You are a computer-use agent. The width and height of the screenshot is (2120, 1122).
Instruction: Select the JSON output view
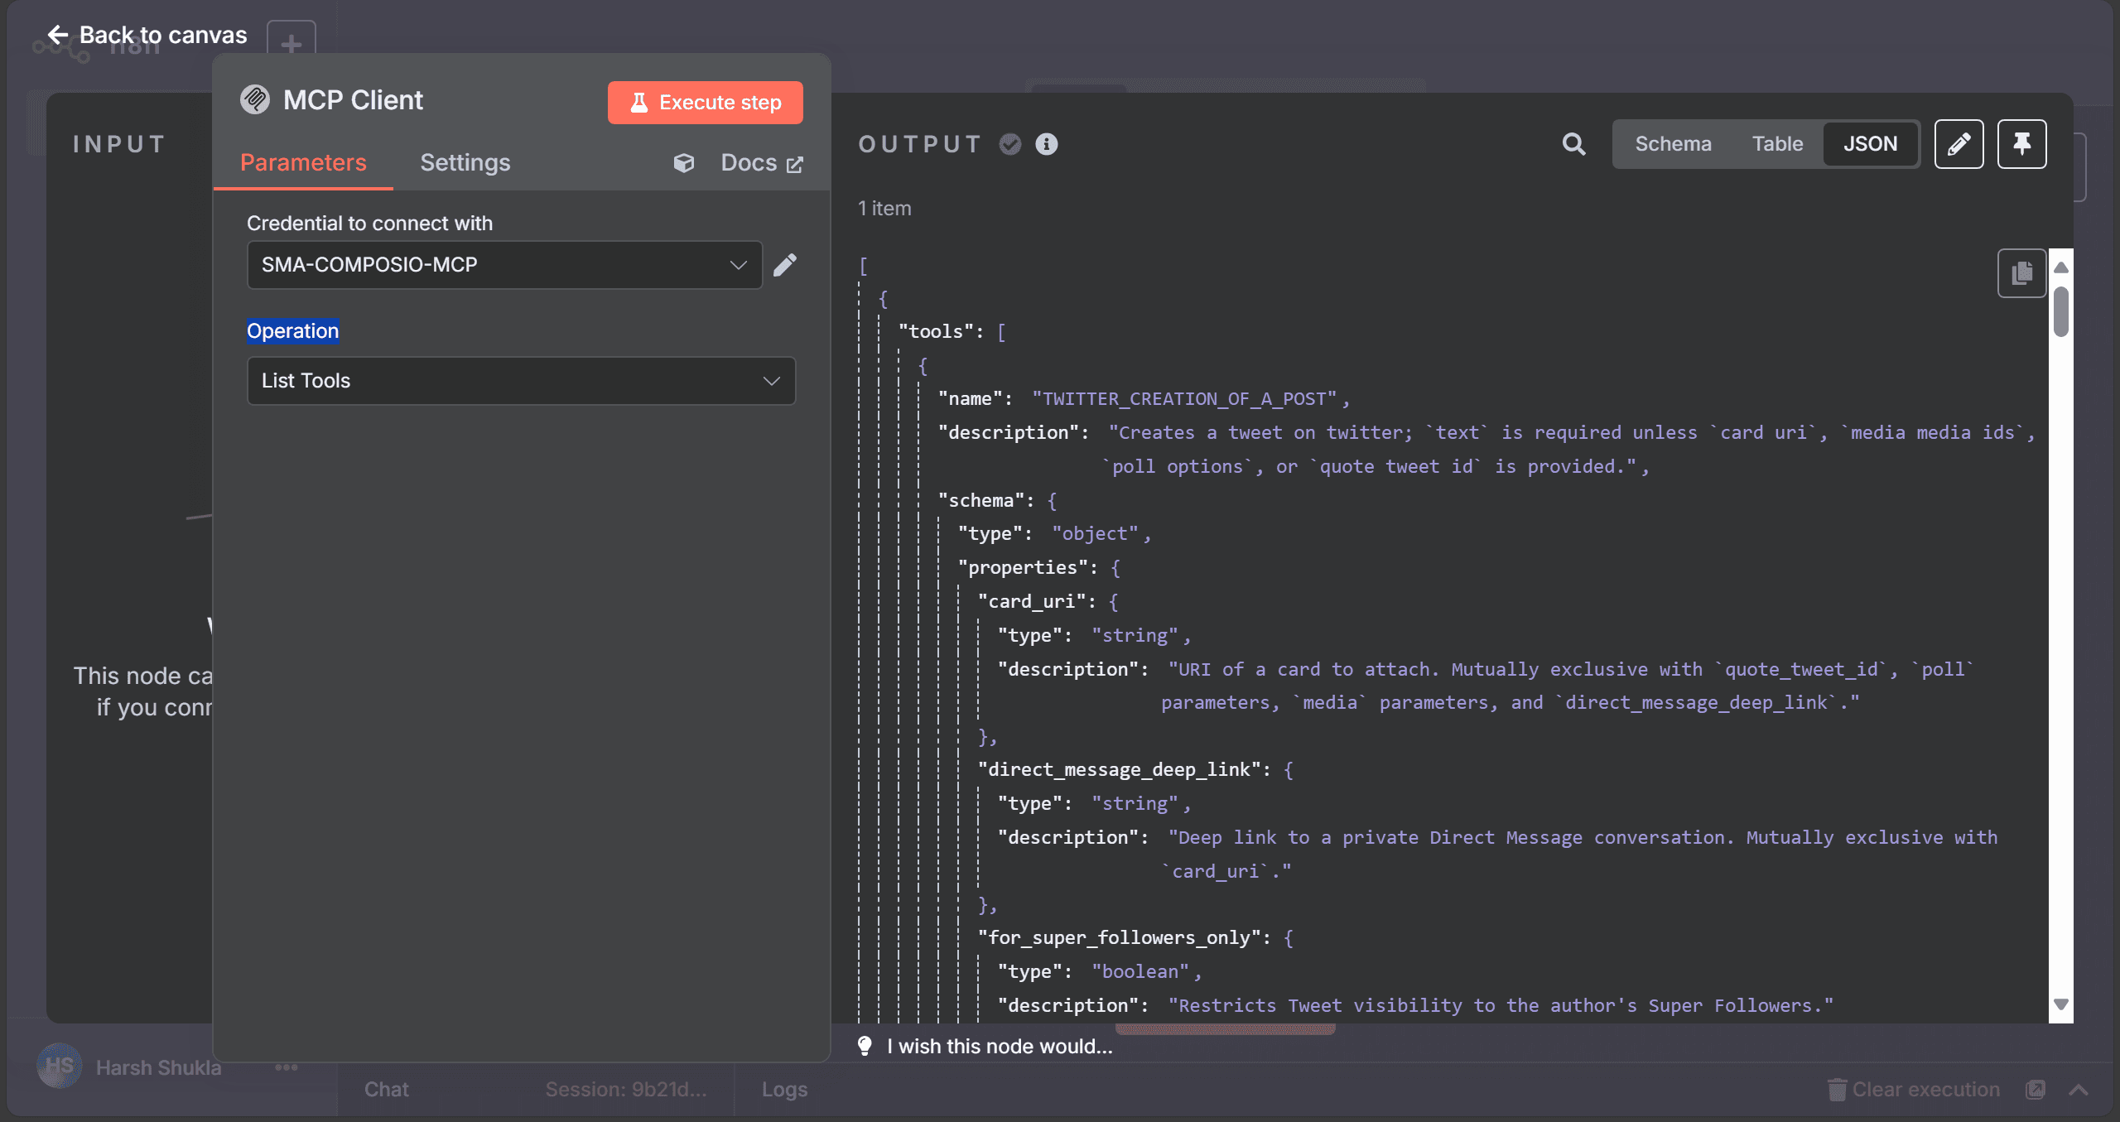(1870, 144)
